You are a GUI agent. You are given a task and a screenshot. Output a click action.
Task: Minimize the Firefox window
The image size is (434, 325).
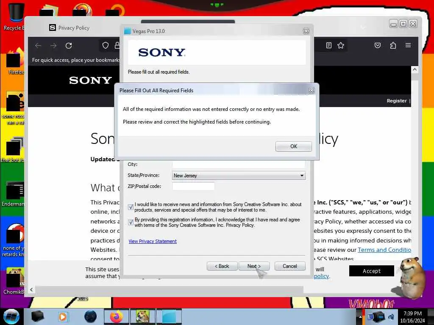pos(393,24)
